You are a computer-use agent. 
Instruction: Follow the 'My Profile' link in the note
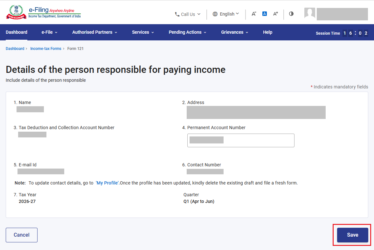click(107, 183)
